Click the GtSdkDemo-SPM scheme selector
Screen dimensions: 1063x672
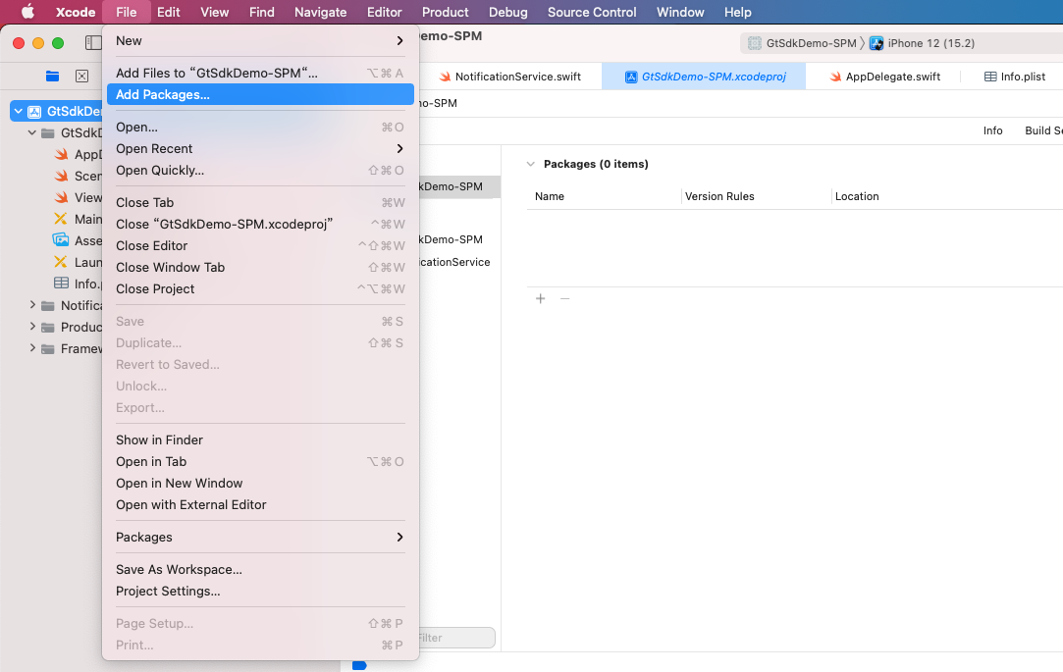pyautogui.click(x=803, y=43)
